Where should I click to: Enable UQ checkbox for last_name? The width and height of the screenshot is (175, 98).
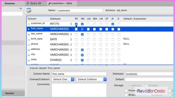tap(88, 34)
